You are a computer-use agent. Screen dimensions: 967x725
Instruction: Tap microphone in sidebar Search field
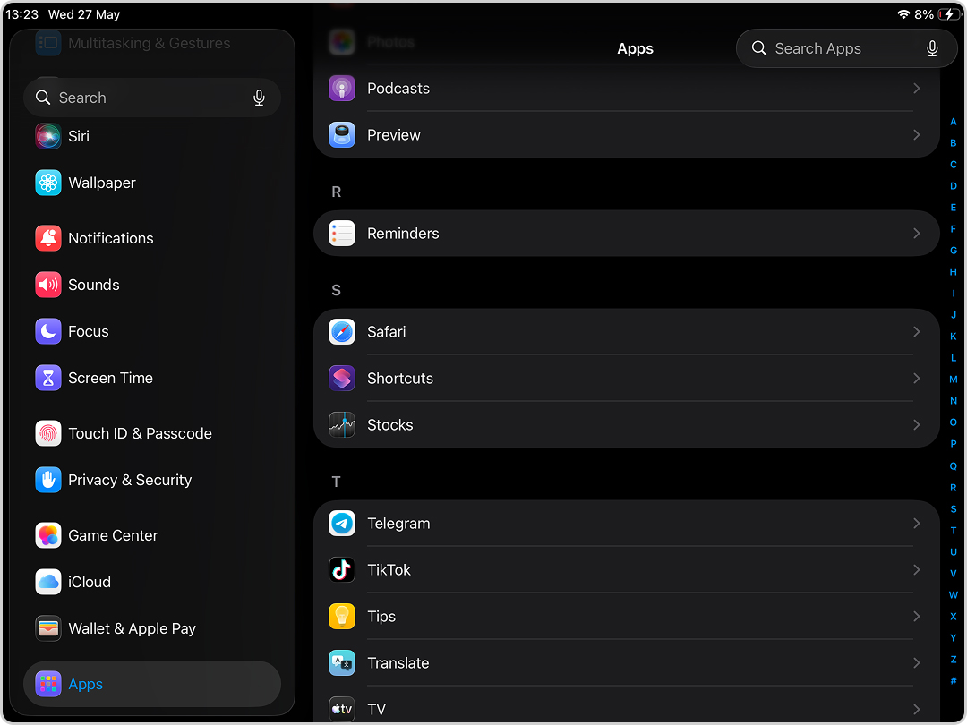[259, 98]
